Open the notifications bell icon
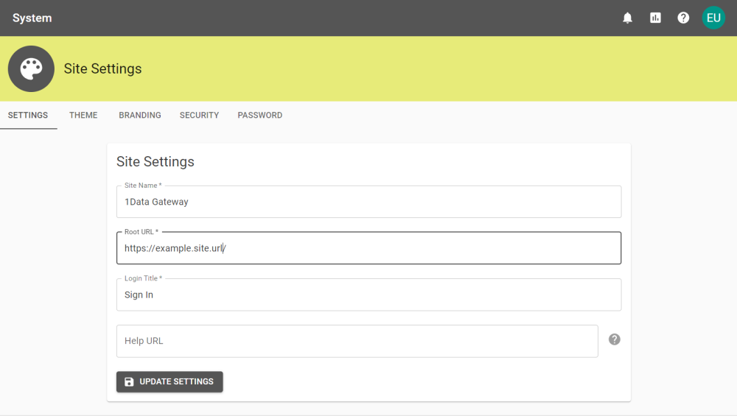 click(627, 18)
